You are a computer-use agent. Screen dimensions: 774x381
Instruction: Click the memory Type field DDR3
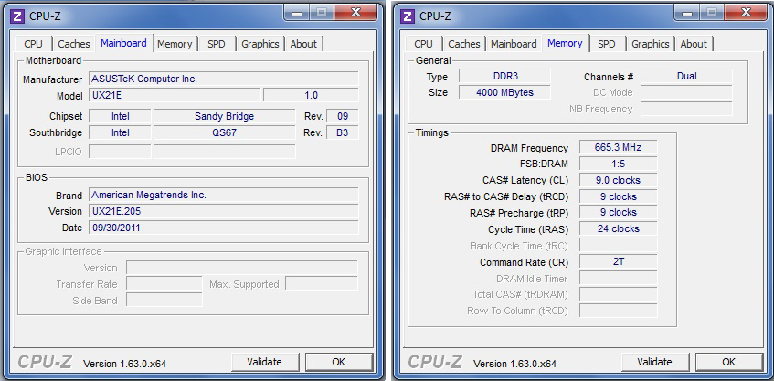[504, 76]
